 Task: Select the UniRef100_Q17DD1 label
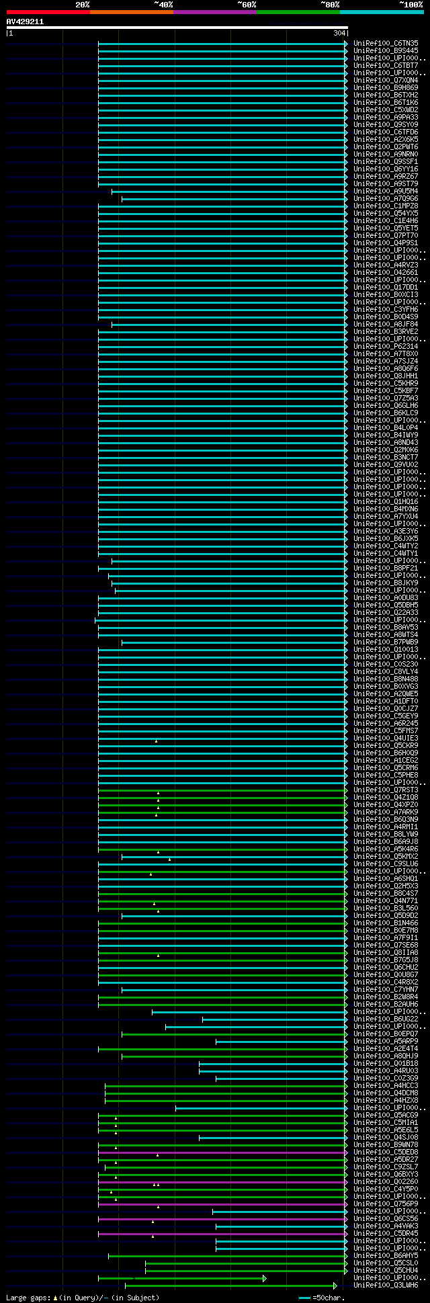(x=386, y=287)
